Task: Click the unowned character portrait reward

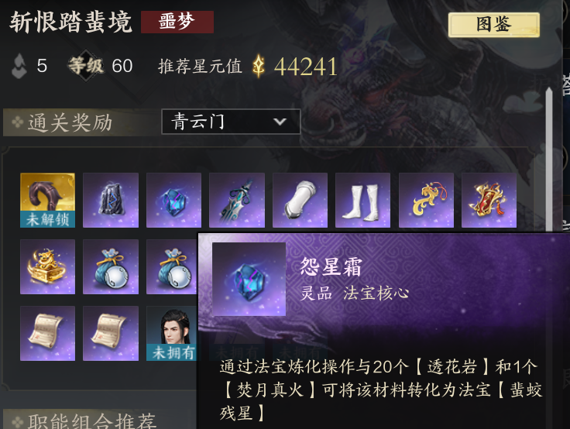Action: tap(172, 334)
